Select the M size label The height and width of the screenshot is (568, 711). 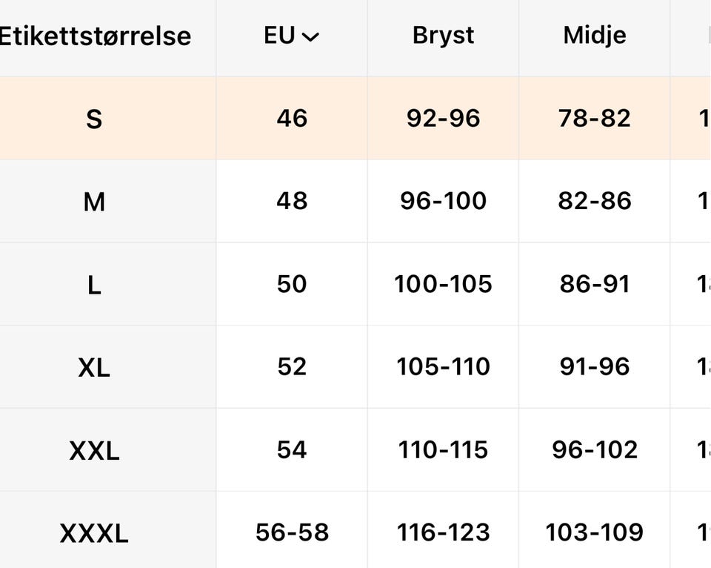(94, 202)
